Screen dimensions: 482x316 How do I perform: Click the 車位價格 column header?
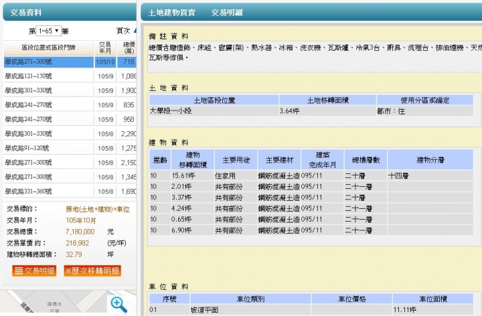[352, 299]
